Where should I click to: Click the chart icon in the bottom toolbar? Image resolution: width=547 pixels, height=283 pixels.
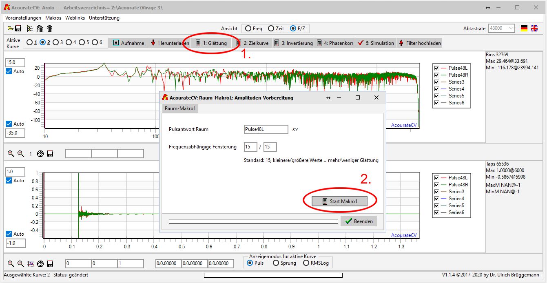tap(30, 263)
